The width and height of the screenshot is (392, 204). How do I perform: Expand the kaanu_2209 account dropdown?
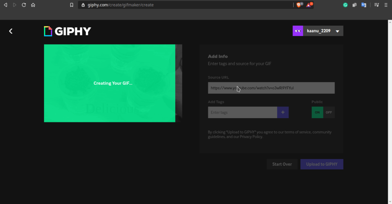click(338, 31)
